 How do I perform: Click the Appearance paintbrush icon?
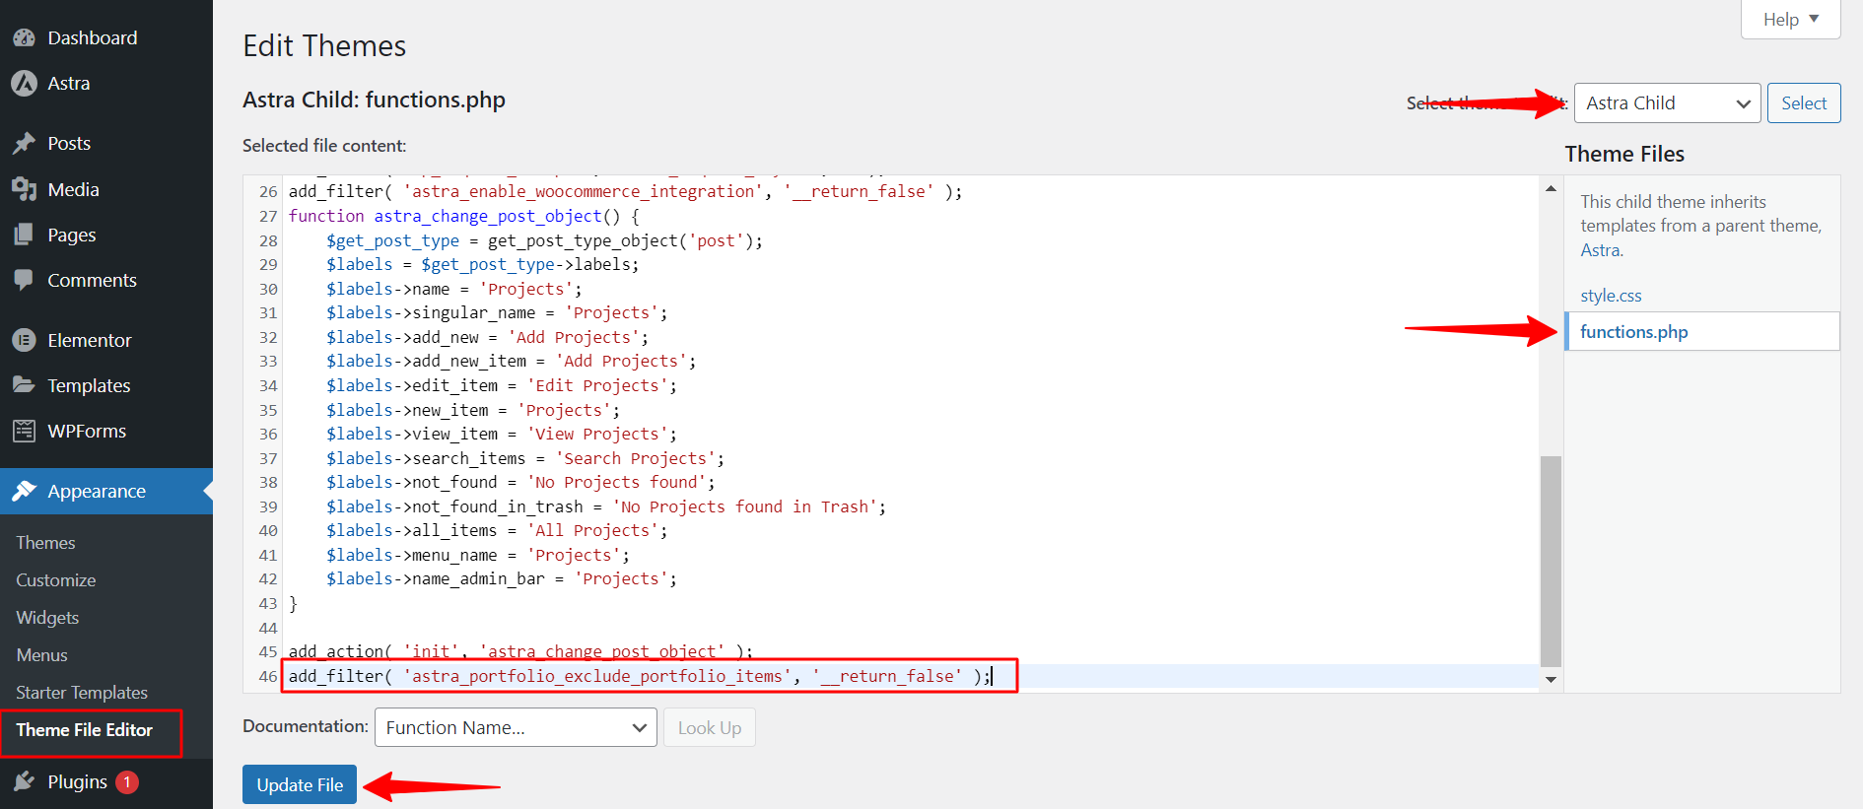[x=24, y=491]
